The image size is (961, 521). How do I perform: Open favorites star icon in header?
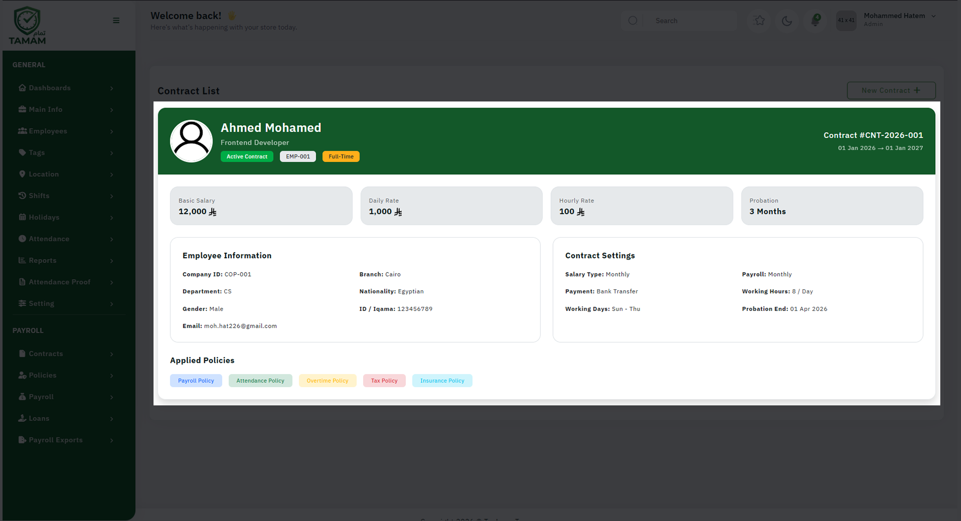tap(759, 21)
